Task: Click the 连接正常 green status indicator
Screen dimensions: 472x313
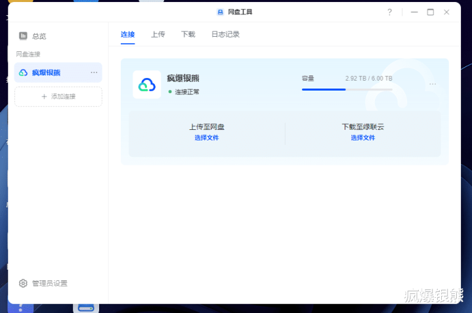Action: pyautogui.click(x=170, y=92)
